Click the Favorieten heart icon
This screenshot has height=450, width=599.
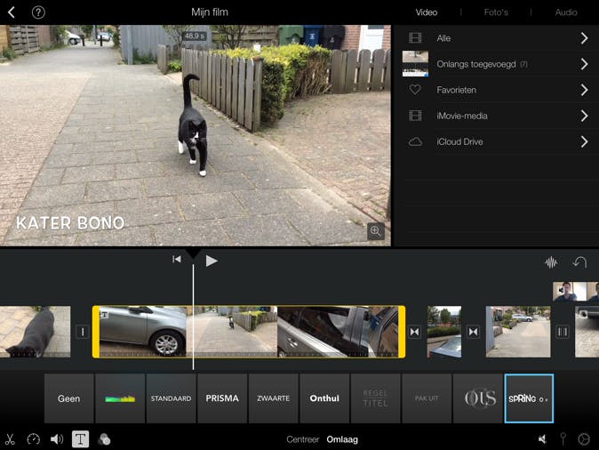[x=415, y=90]
